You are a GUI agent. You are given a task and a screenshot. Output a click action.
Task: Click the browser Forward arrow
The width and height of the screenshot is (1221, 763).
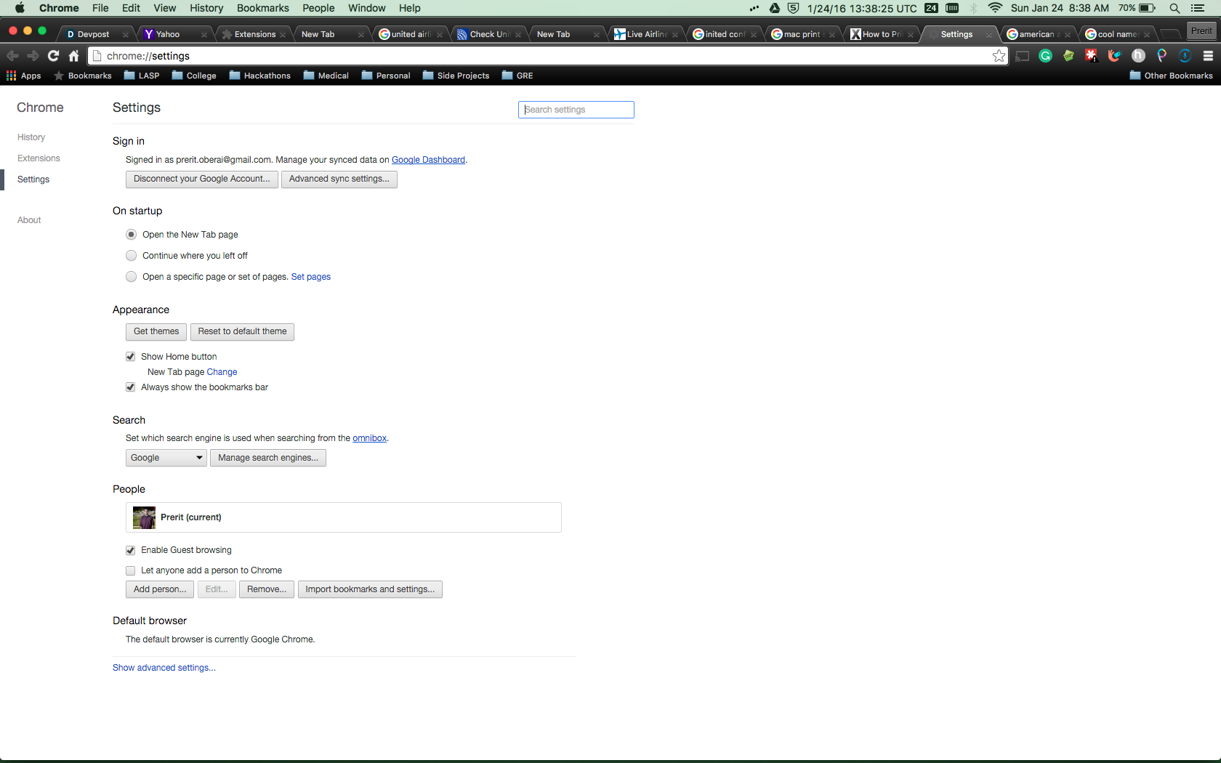point(33,56)
